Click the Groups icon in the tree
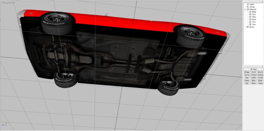This screenshot has height=131, width=264. coord(247,7)
